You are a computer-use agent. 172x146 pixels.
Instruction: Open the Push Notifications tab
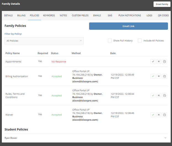click(130, 15)
